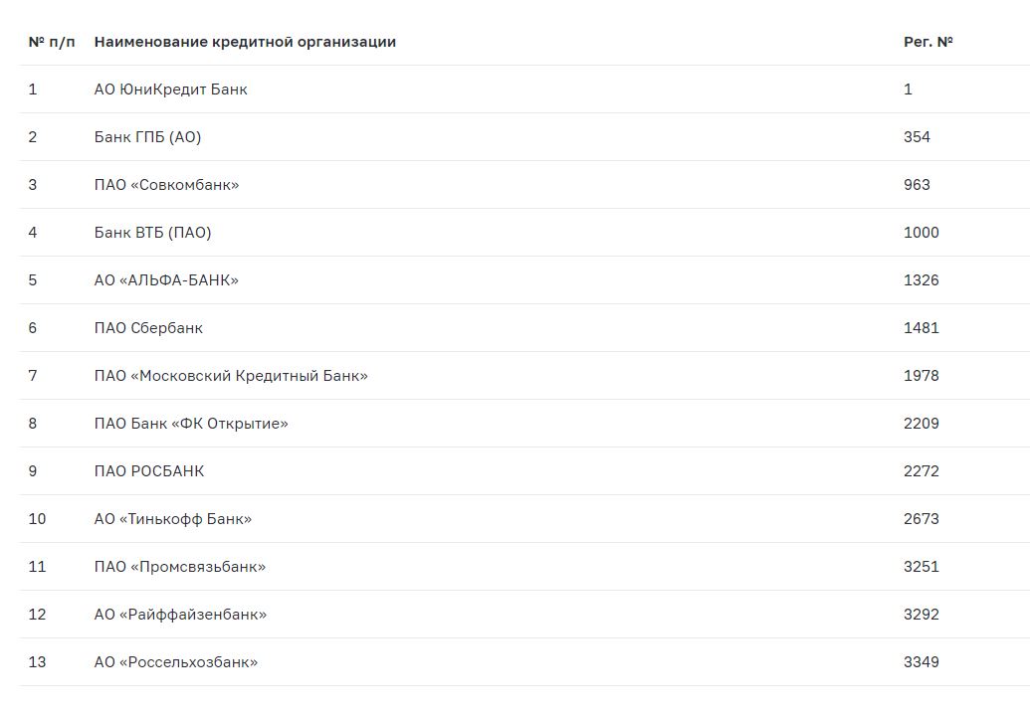Click registration number 1481
Screen dimensions: 1030x717
(x=921, y=328)
